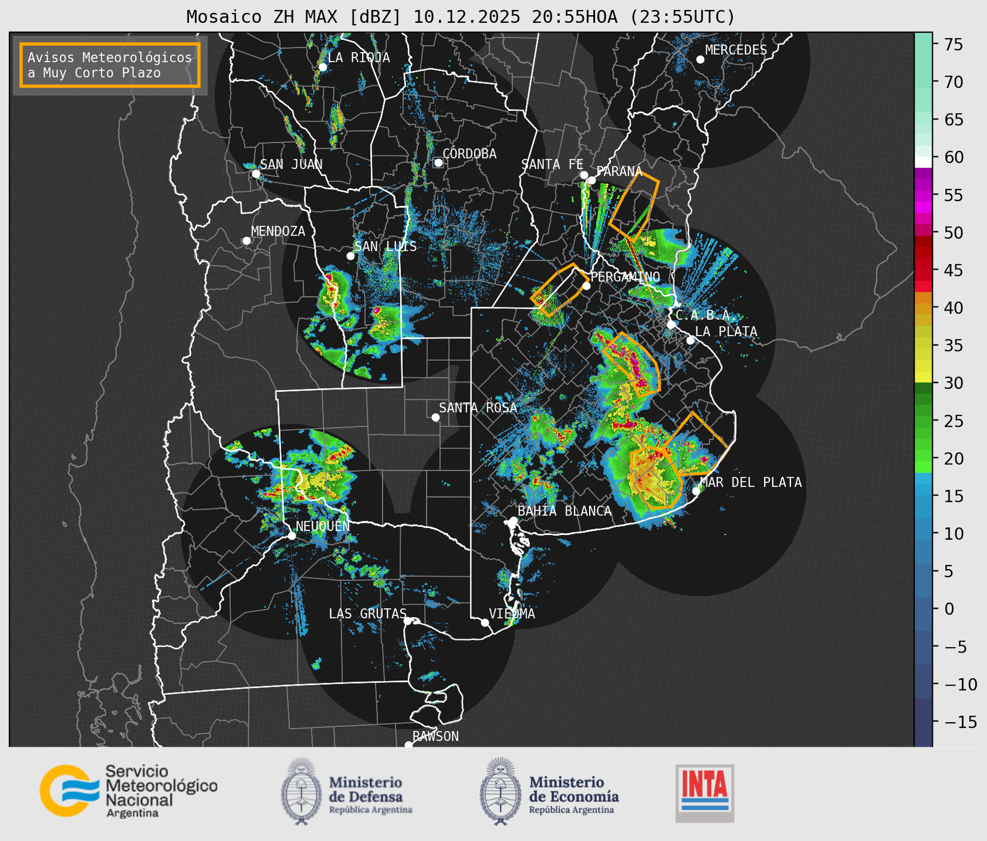Select the −15 tick label on the dBZ scale

click(x=961, y=722)
